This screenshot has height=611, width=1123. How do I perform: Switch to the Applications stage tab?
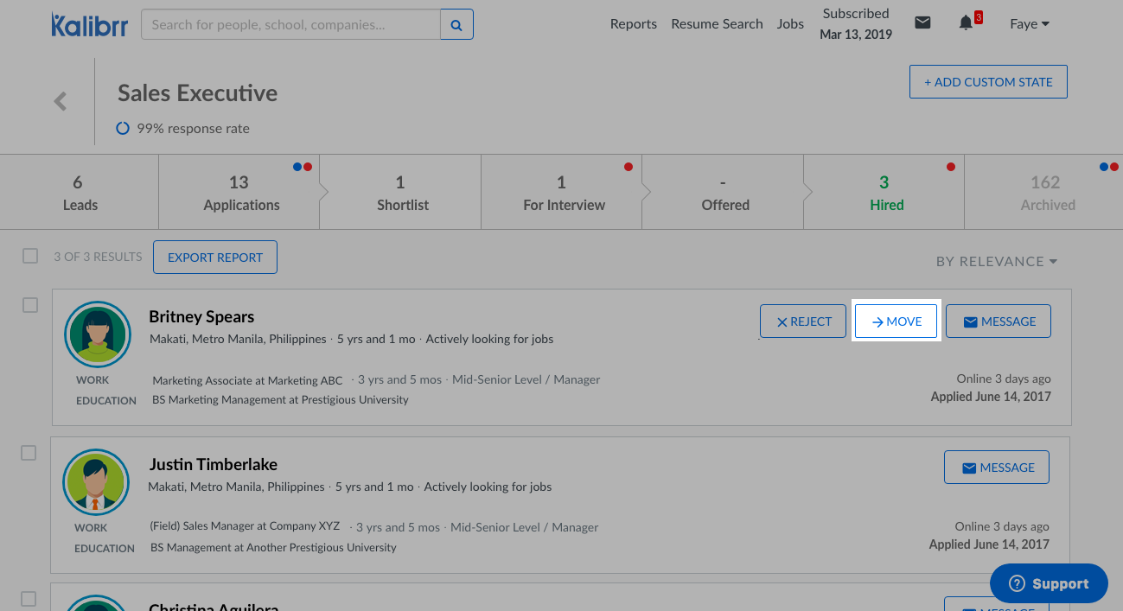pyautogui.click(x=241, y=193)
